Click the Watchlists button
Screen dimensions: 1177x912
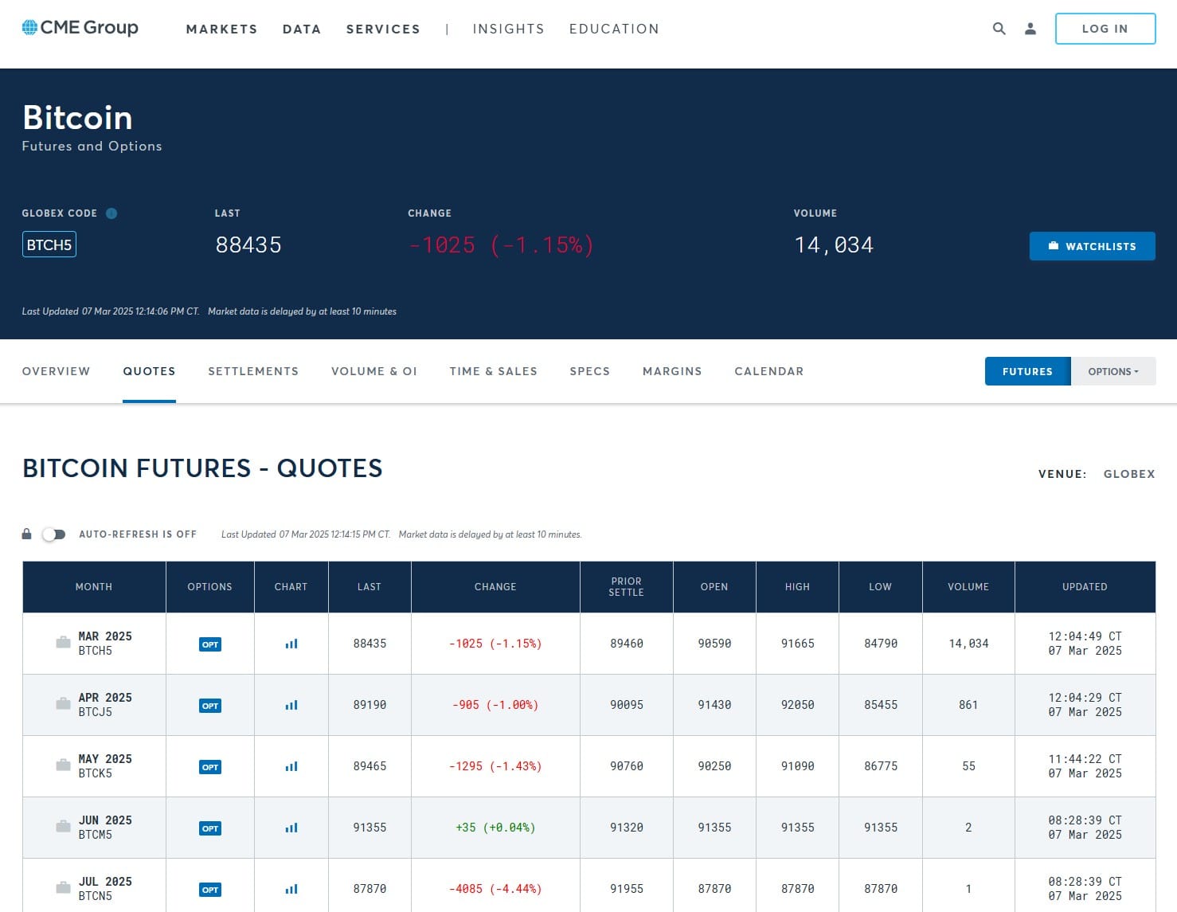1092,246
